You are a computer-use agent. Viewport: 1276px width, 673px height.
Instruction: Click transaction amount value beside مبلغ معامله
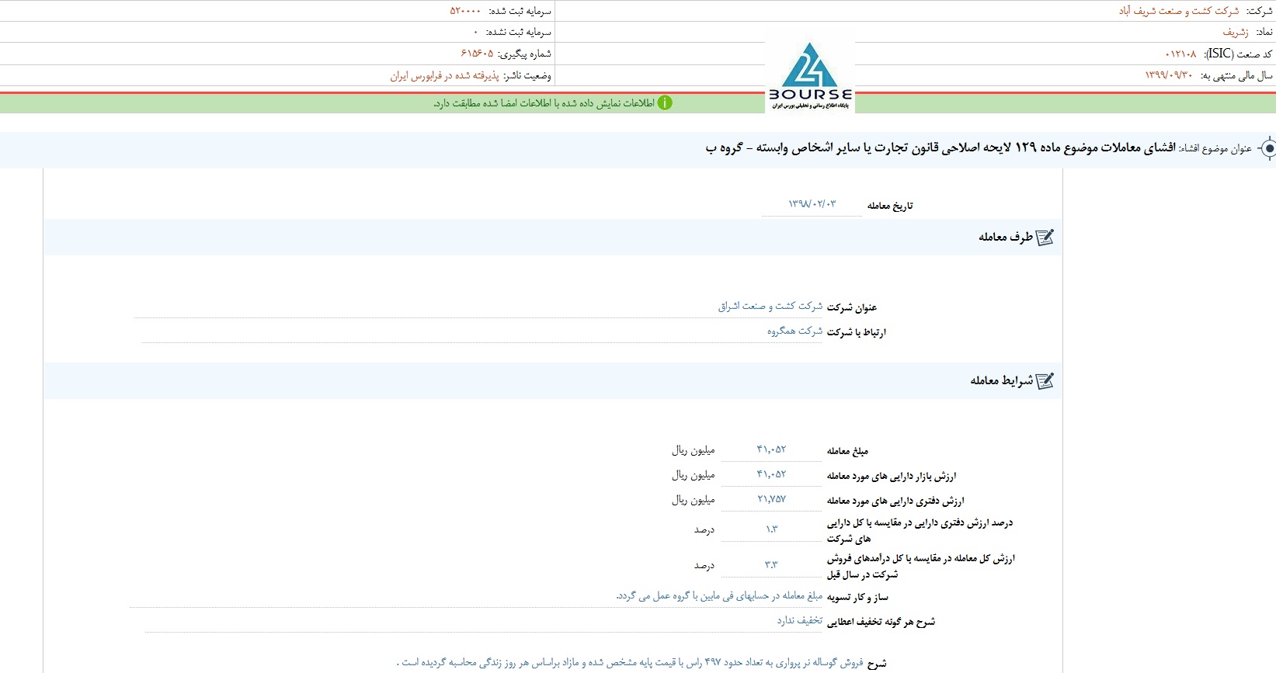[x=771, y=449]
